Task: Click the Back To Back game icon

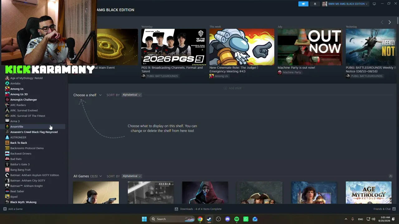Action: [x=7, y=143]
